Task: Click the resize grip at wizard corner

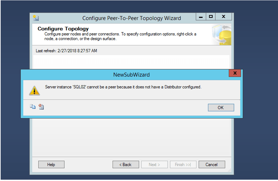Action: click(229, 170)
